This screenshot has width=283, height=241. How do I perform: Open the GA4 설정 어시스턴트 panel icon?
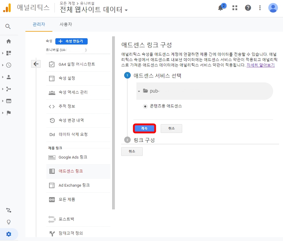[x=51, y=65]
